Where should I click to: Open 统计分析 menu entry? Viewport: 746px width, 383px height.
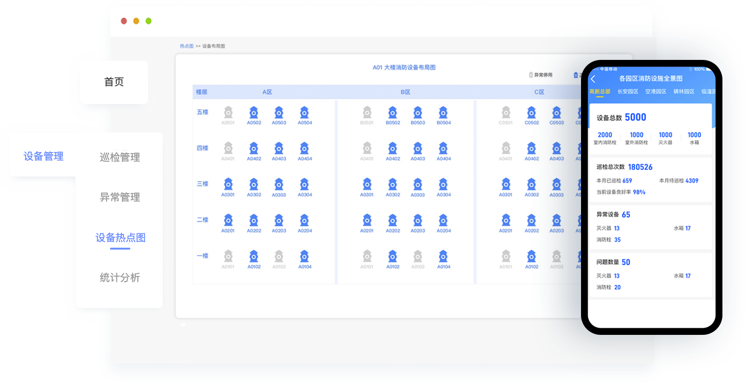coord(120,278)
